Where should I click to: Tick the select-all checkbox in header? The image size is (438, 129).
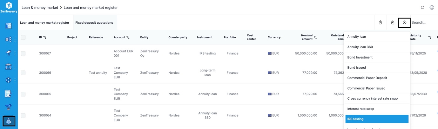click(23, 37)
